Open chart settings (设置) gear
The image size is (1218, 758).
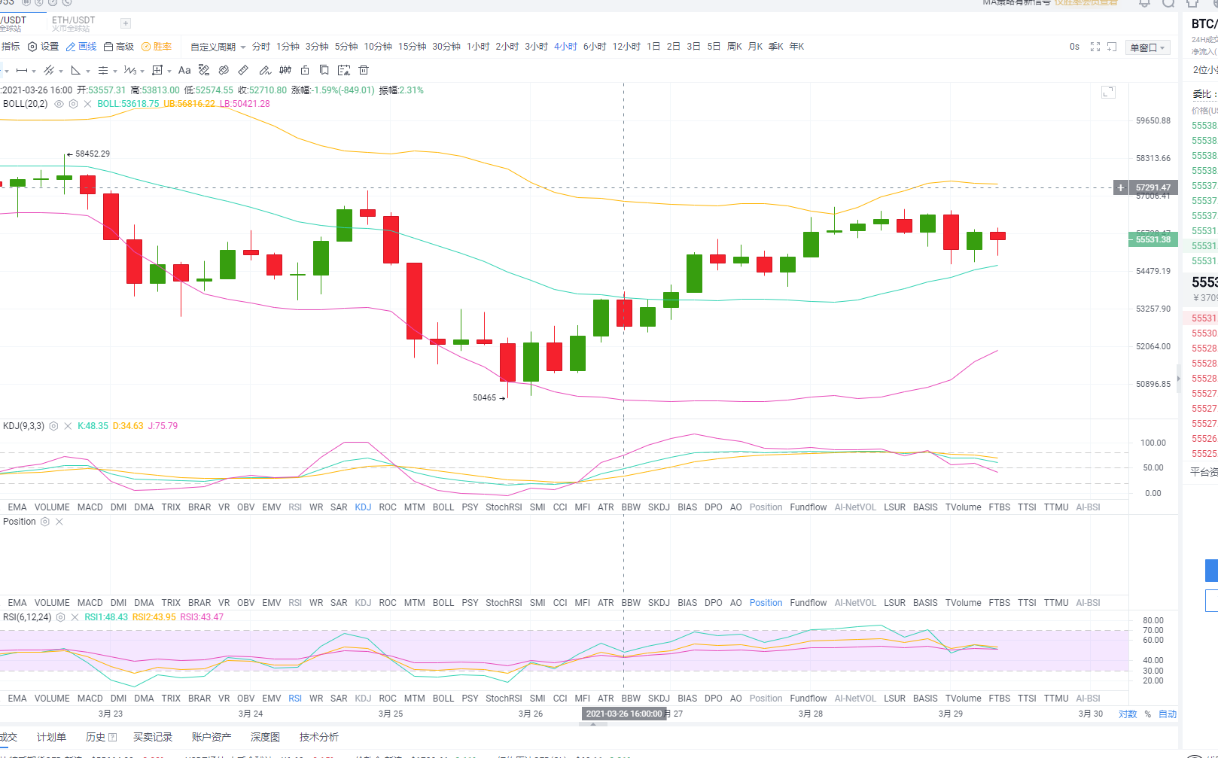[43, 47]
